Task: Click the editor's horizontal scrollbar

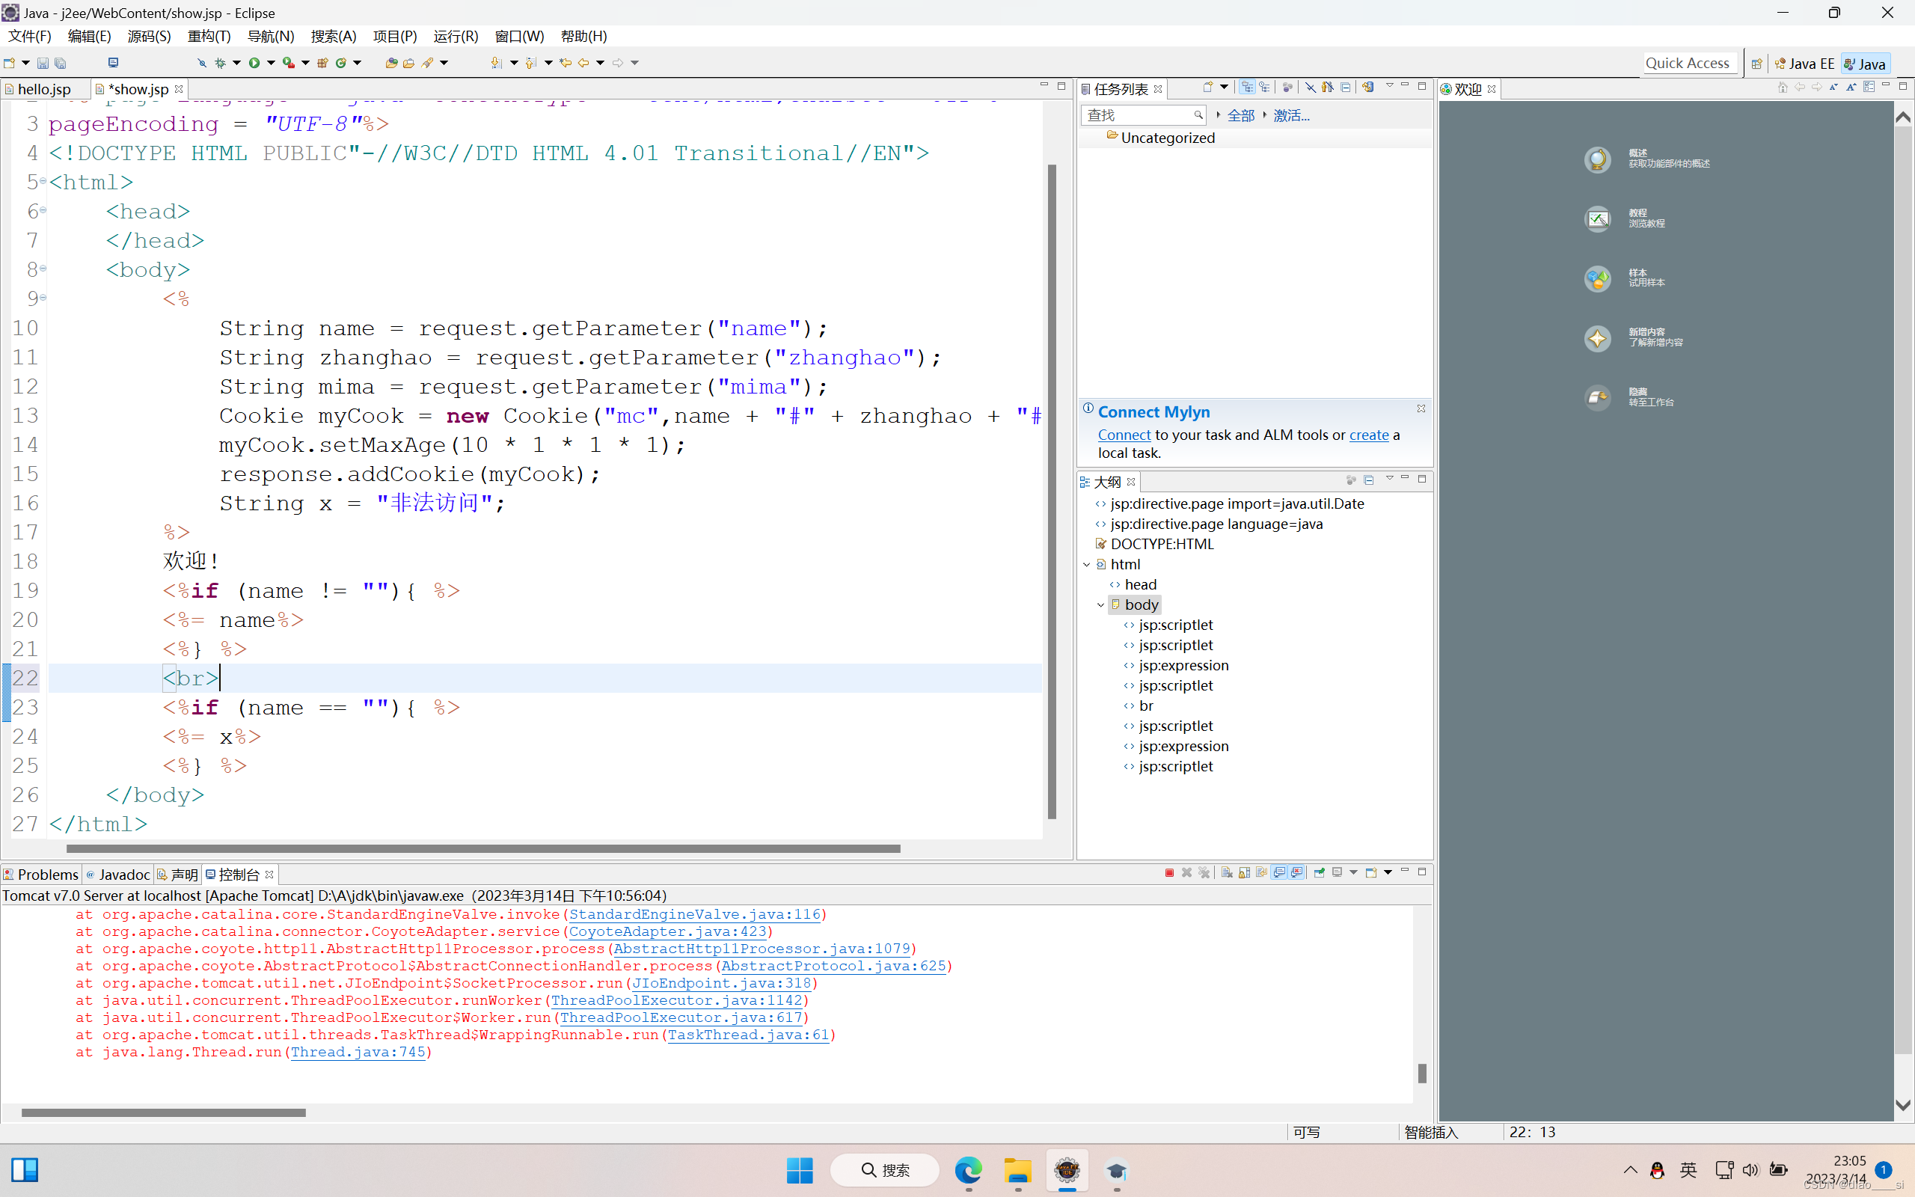Action: click(482, 848)
